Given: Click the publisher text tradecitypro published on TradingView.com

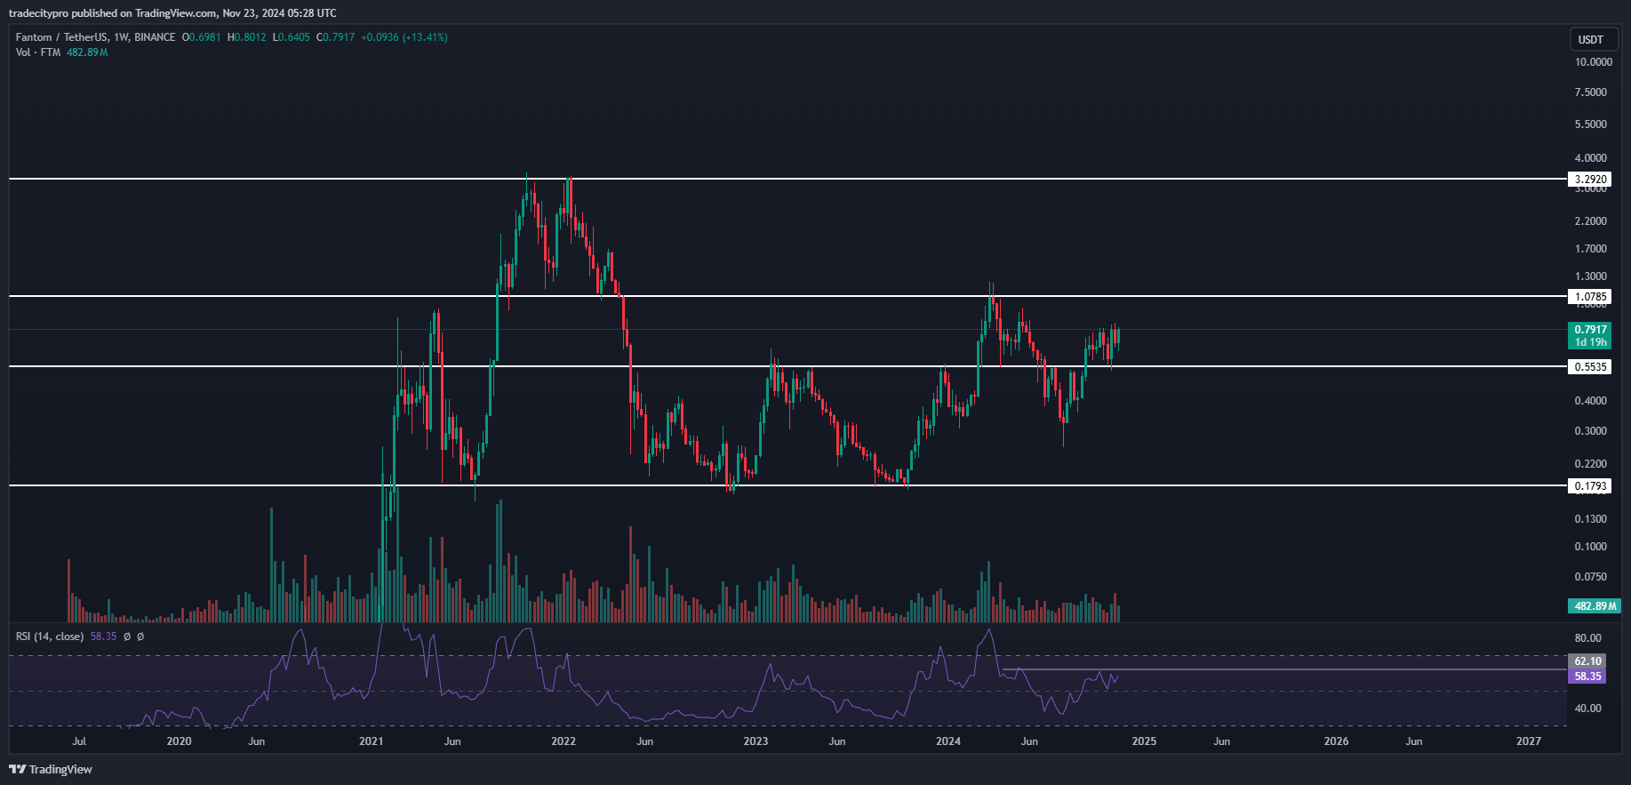Looking at the screenshot, I should [x=113, y=13].
